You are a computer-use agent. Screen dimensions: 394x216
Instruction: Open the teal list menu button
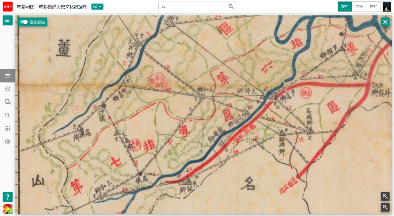(8, 20)
